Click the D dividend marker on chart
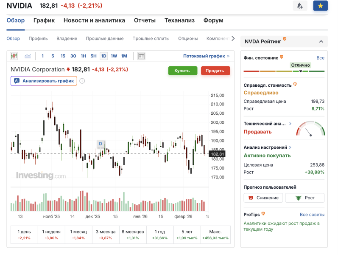 tap(101, 144)
